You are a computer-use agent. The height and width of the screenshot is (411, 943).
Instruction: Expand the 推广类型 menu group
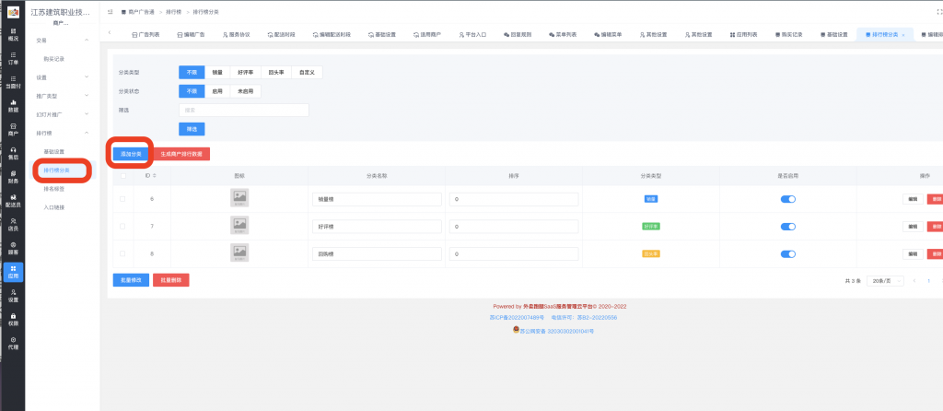(x=87, y=96)
